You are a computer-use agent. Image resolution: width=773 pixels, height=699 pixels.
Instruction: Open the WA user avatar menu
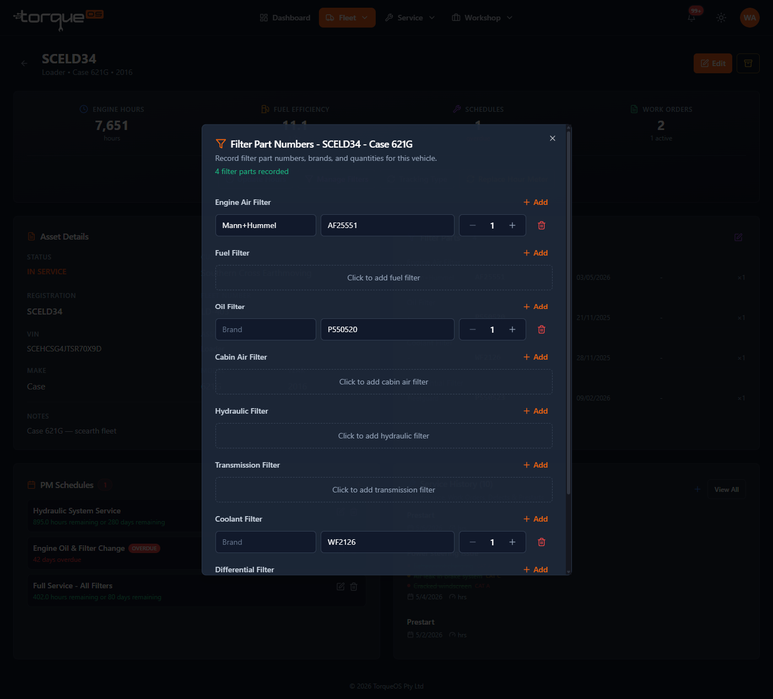750,18
